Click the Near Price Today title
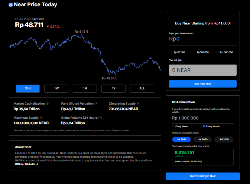 click(35, 4)
